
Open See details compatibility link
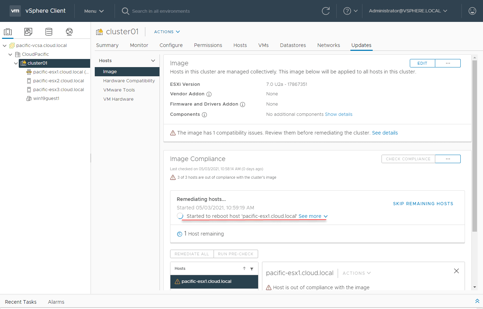click(x=385, y=133)
